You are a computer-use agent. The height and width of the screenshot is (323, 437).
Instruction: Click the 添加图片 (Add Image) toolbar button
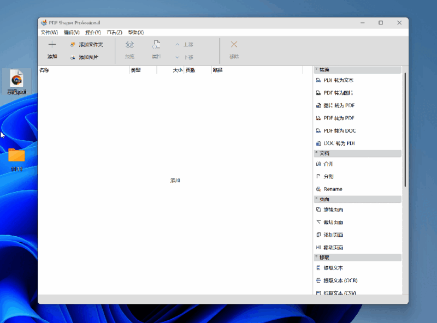pos(85,57)
